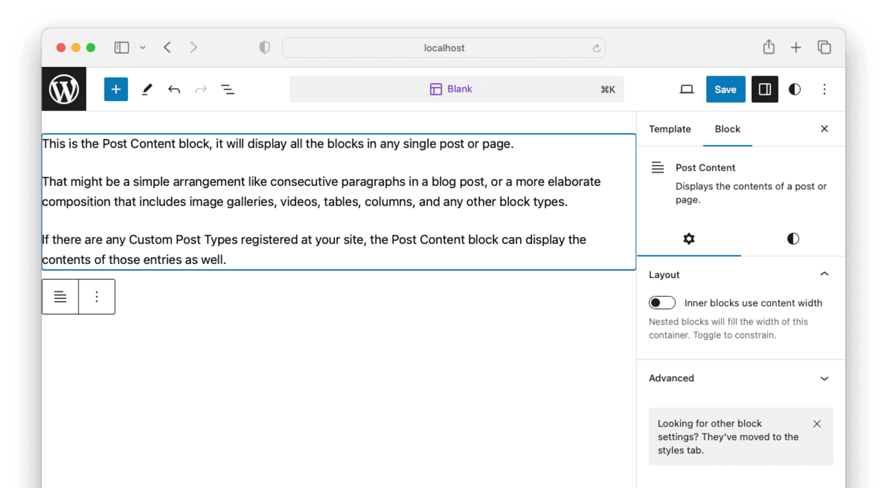Click the Post Content block type icon in toolbar
The image size is (887, 488).
[60, 297]
